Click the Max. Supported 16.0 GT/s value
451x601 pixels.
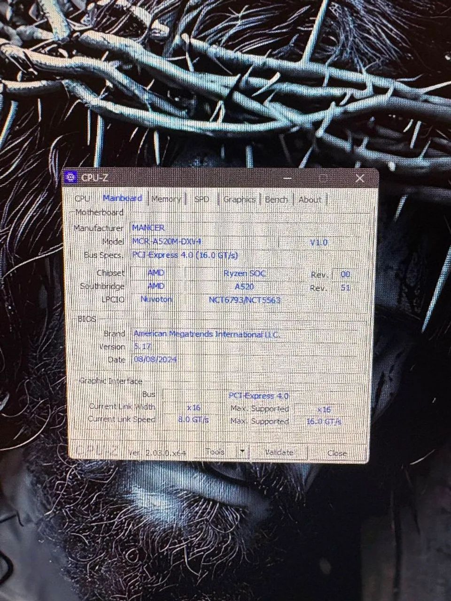324,422
